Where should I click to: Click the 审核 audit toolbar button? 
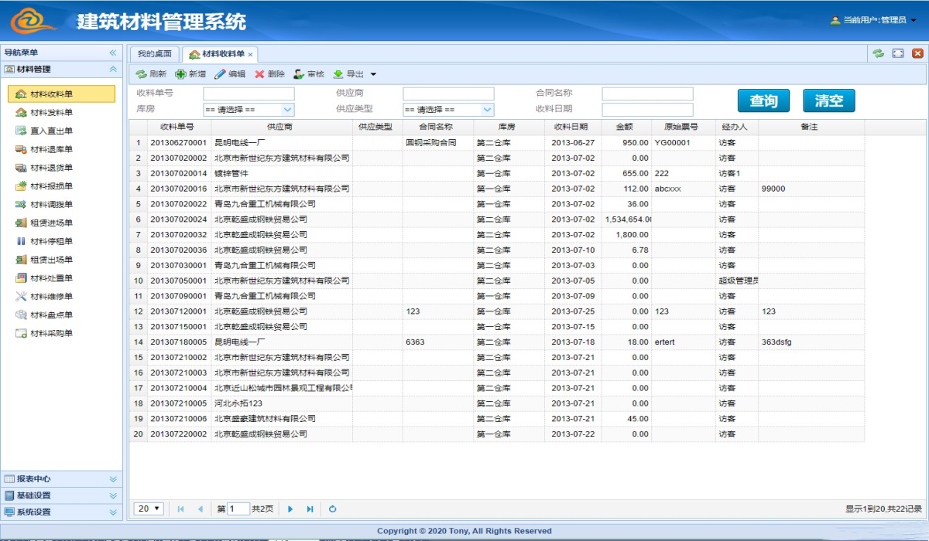(x=309, y=74)
